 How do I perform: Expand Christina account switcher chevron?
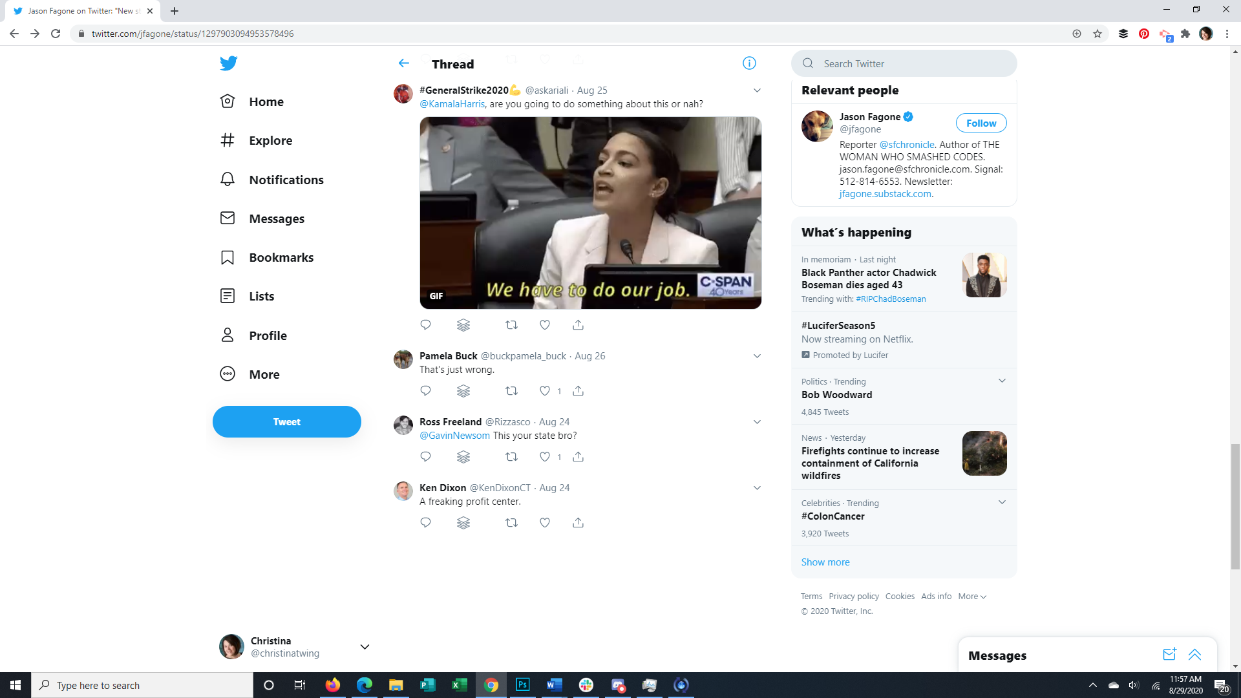pos(365,647)
